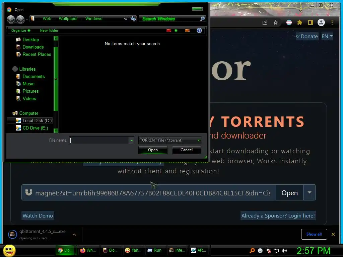Open the Organize menu

20,30
